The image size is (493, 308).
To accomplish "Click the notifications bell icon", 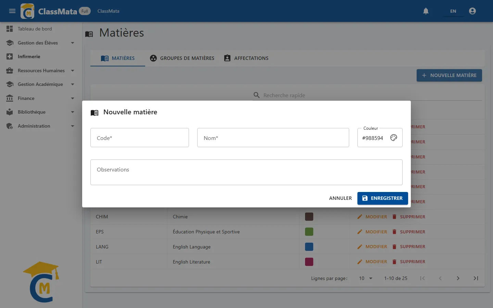I will coord(426,11).
